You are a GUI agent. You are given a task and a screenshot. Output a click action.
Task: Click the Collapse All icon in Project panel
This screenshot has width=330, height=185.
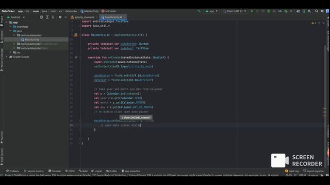tap(53, 17)
